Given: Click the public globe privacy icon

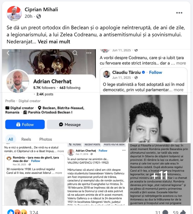Looking at the screenshot, I should (39, 16).
